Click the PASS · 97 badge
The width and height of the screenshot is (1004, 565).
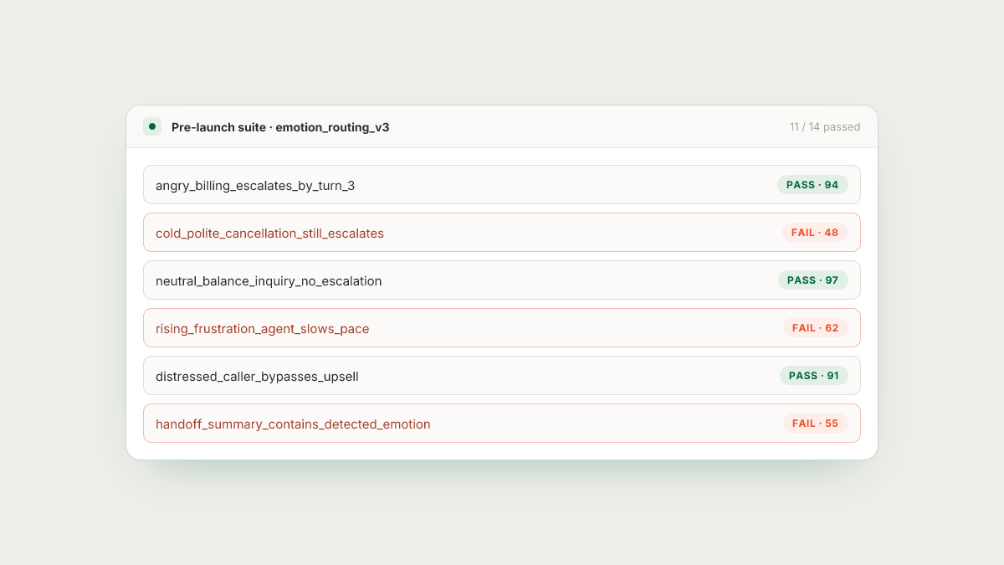point(812,280)
